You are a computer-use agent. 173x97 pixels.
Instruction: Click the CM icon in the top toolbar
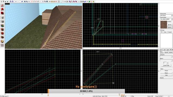87,2
